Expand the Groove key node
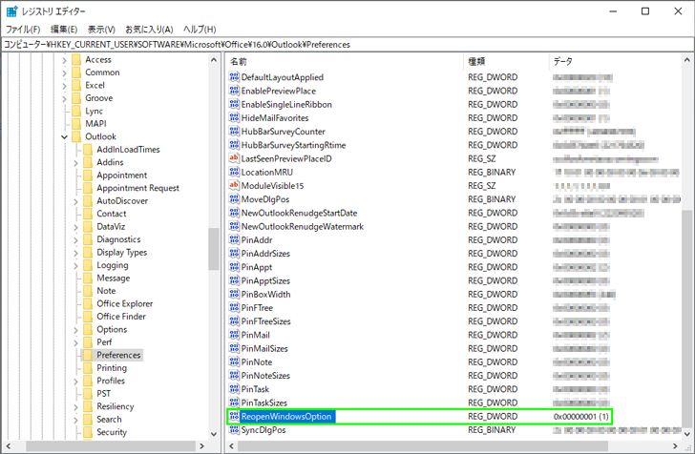 [64, 98]
